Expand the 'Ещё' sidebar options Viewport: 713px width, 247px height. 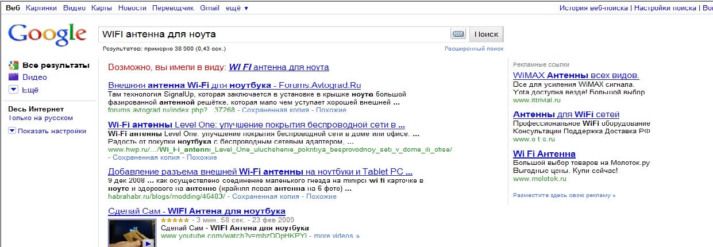tap(30, 90)
